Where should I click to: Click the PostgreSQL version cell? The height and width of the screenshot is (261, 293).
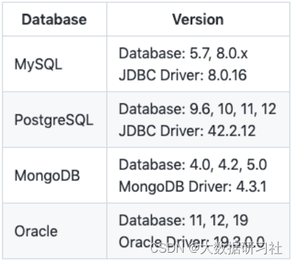[198, 120]
